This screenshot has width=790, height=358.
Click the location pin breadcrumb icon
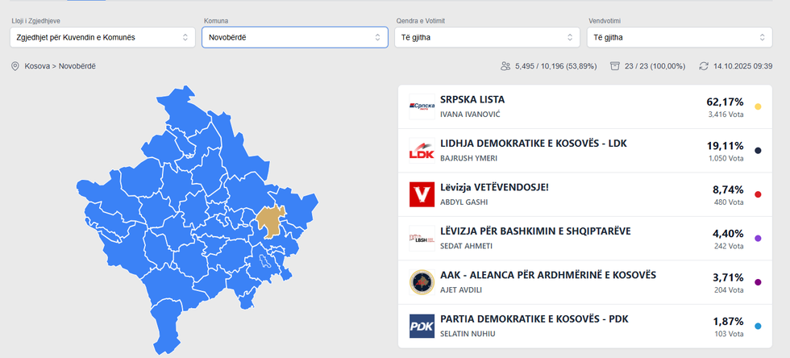coord(15,66)
